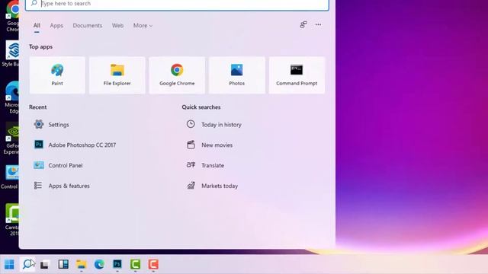Switch to Photoshop on the taskbar

117,264
